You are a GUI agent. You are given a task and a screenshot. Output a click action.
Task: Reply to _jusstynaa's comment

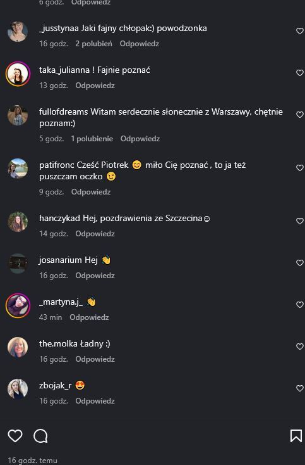(x=140, y=44)
